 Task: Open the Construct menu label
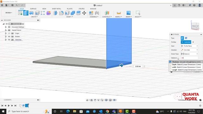107,17
